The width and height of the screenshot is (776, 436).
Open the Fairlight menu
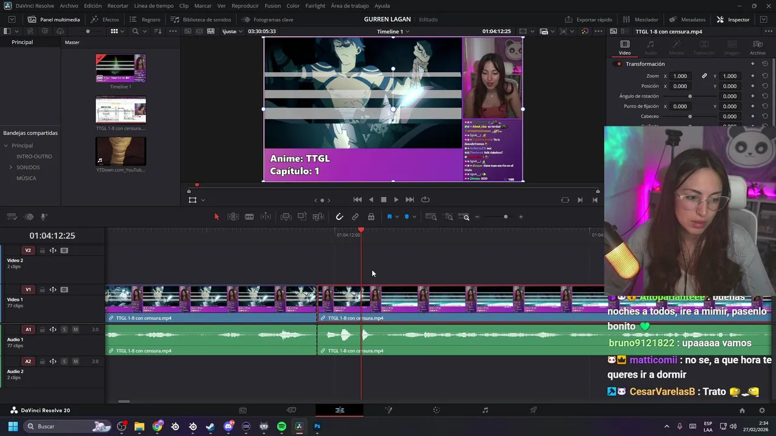tap(315, 5)
